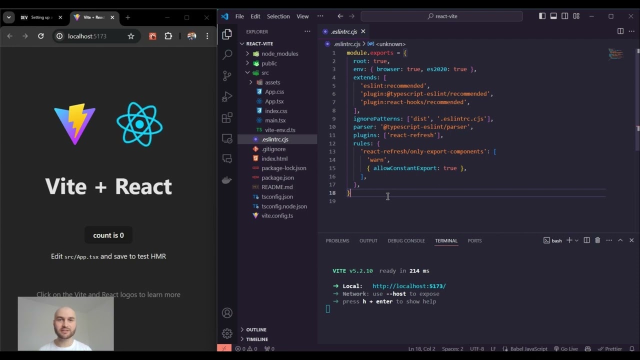The height and width of the screenshot is (360, 640).
Task: Open the File menu
Action: tap(239, 16)
